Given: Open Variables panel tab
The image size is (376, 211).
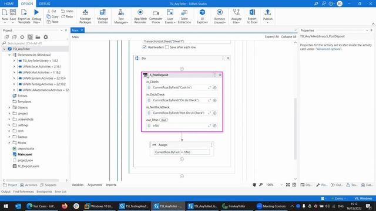Looking at the screenshot, I should (x=78, y=185).
